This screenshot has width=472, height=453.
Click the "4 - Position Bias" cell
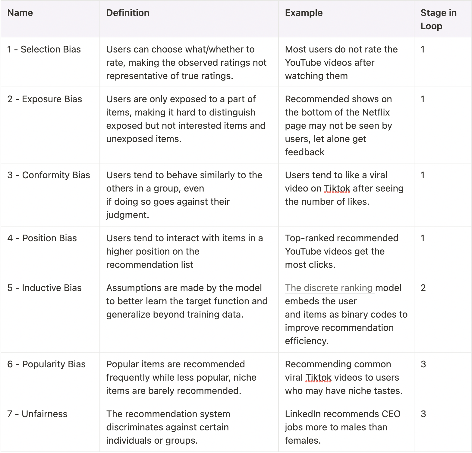(42, 238)
